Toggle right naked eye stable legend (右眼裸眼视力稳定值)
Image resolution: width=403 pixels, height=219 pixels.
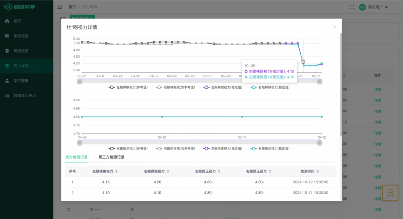(x=270, y=88)
